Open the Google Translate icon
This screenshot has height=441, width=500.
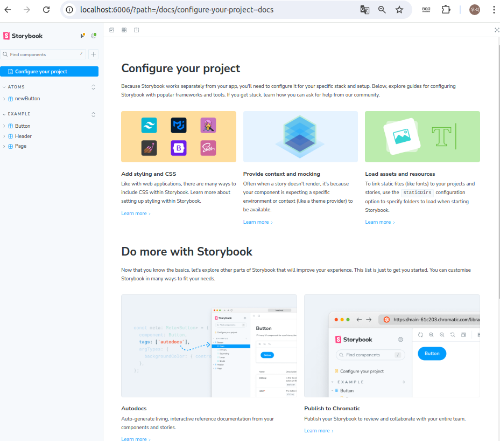[364, 10]
